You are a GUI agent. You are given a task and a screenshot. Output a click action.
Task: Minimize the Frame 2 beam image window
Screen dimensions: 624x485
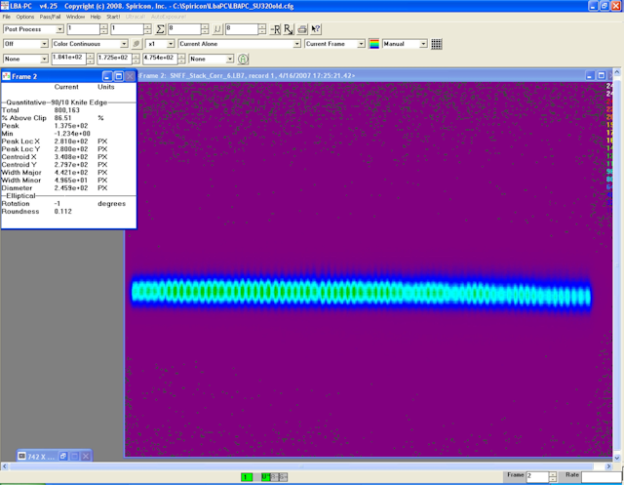tap(590, 76)
